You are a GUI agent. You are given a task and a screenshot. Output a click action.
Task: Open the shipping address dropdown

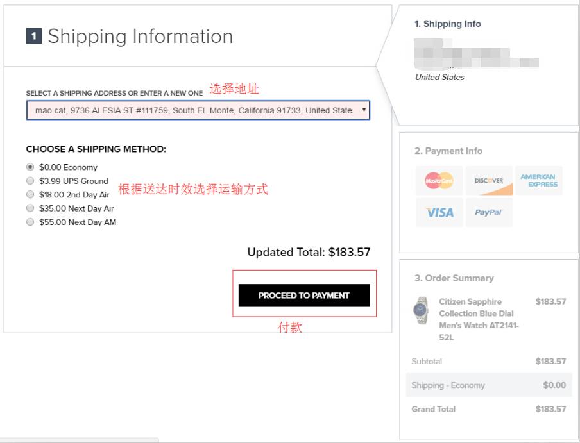[x=192, y=110]
